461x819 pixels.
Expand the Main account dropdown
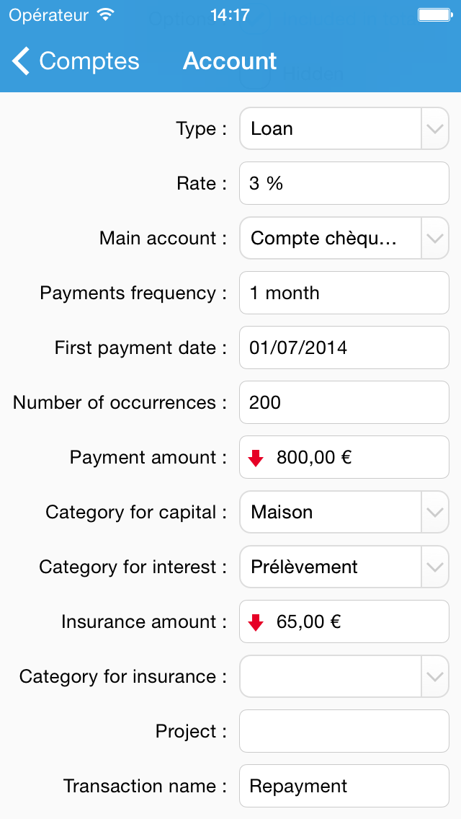point(434,239)
